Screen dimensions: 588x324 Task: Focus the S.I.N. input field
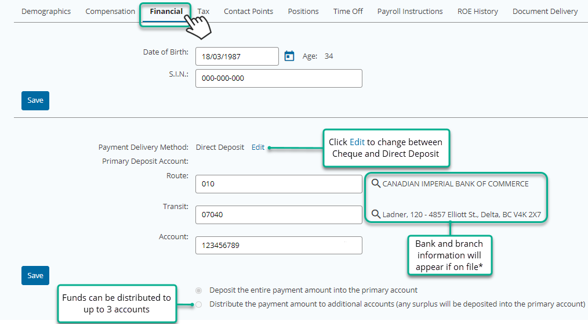pyautogui.click(x=278, y=78)
